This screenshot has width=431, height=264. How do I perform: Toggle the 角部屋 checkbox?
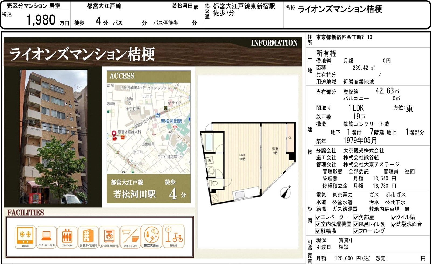356,217
